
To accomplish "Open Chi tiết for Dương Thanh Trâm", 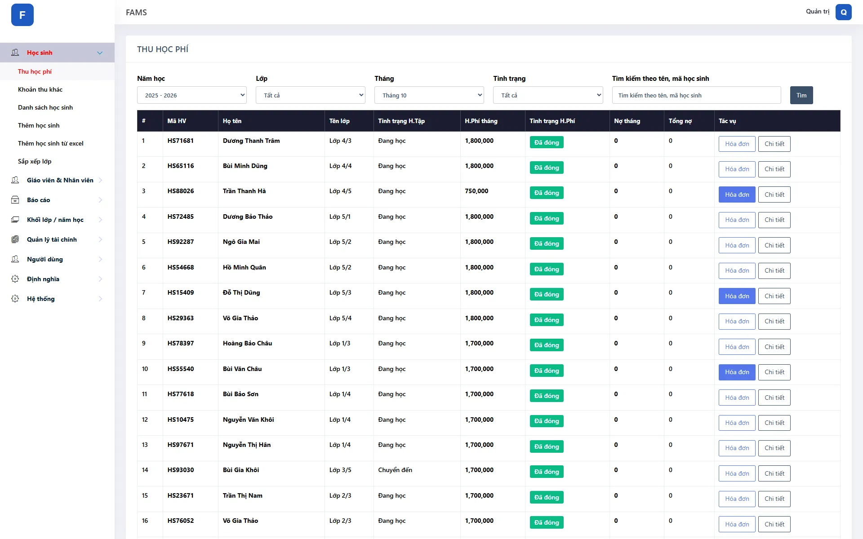I will [x=774, y=144].
